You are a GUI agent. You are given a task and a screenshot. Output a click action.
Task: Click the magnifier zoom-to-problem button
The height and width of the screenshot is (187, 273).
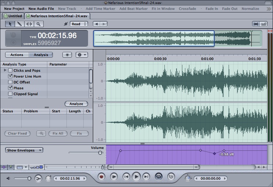pyautogui.click(x=41, y=133)
